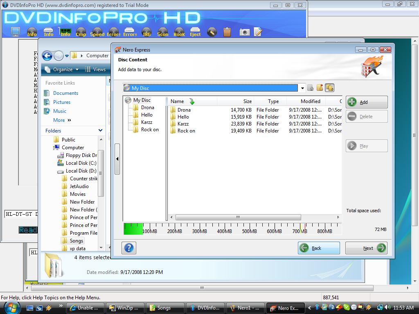The width and height of the screenshot is (419, 314).
Task: Click the highlighted folders view icon in Nero
Action: [x=329, y=87]
